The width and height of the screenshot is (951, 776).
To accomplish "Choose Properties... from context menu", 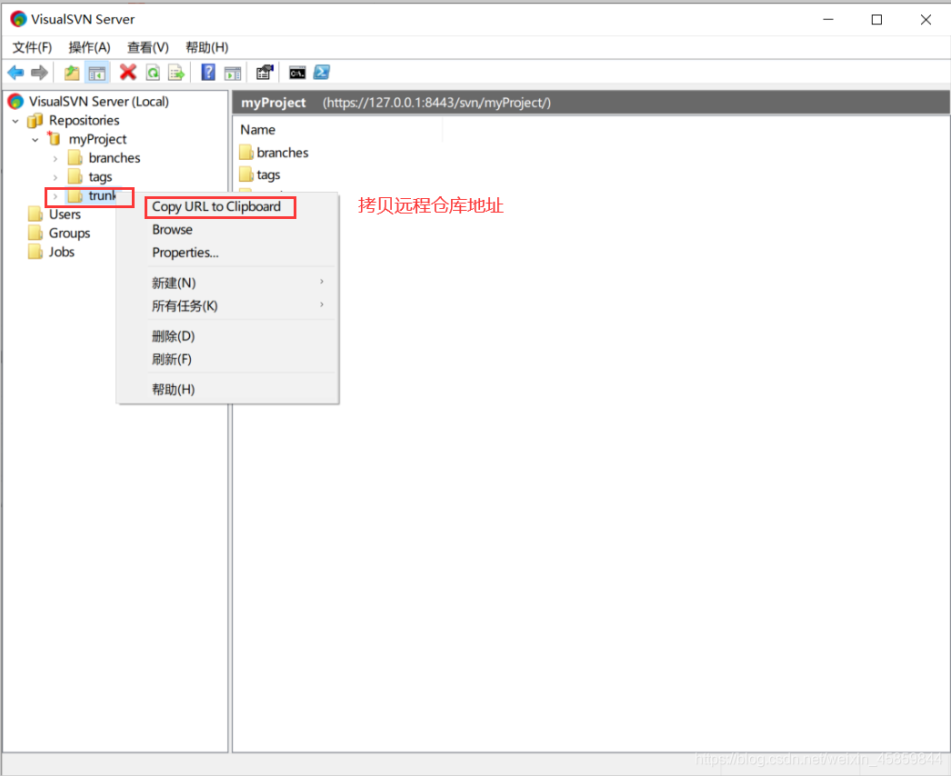I will pos(227,253).
